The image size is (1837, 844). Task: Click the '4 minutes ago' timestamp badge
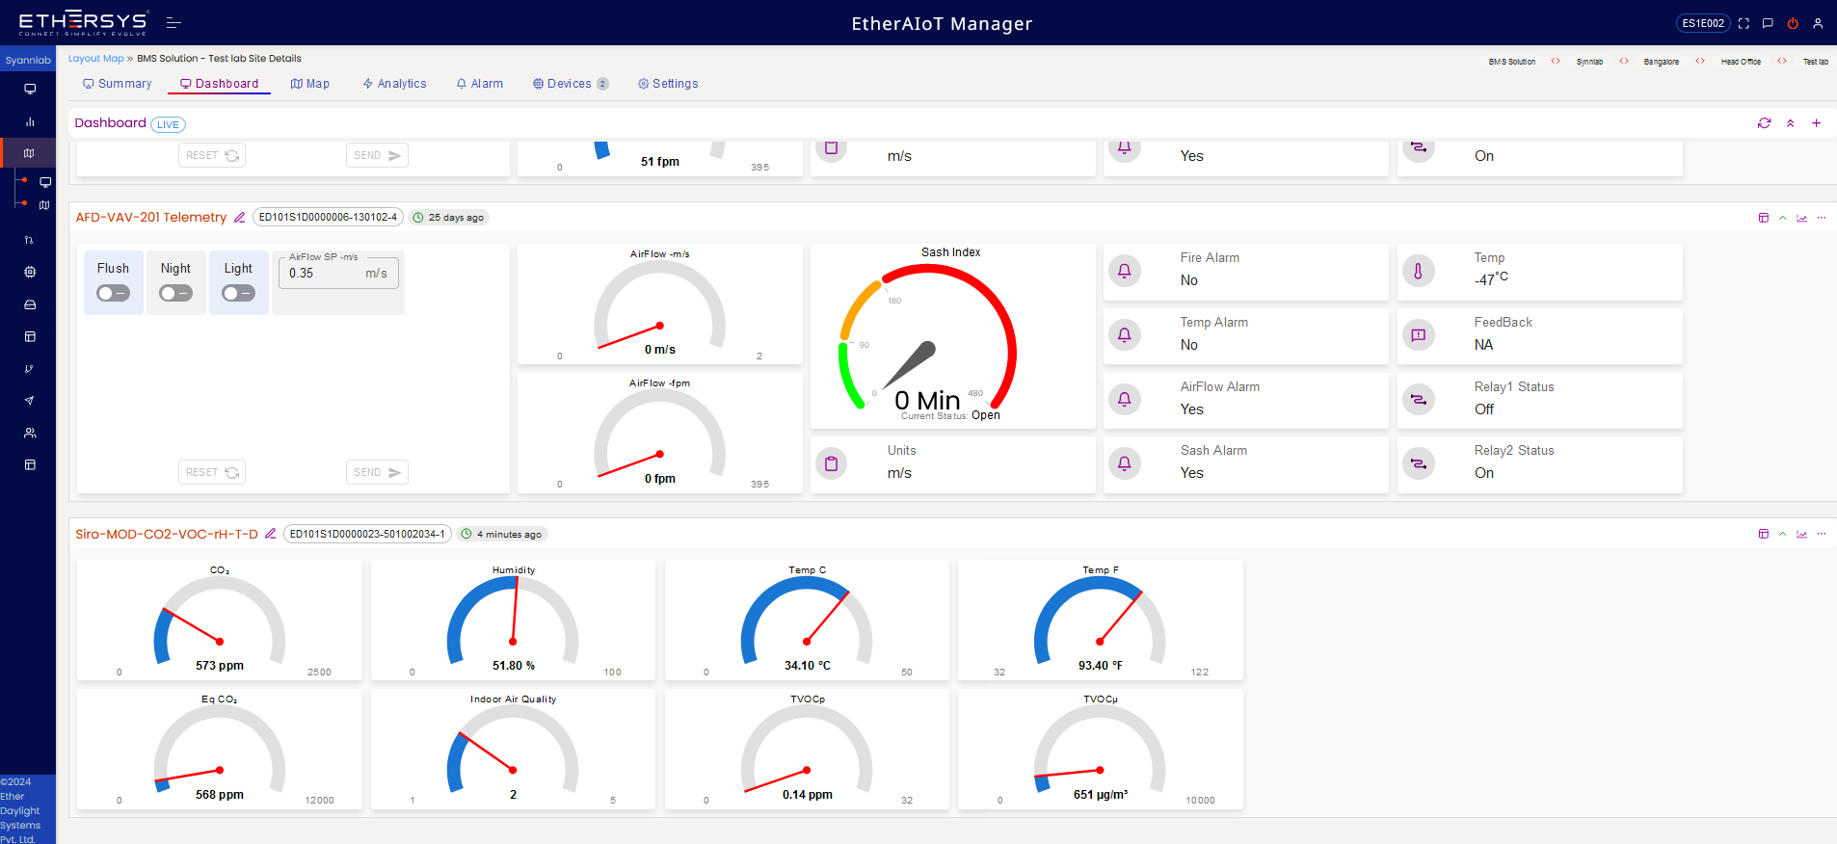coord(502,534)
